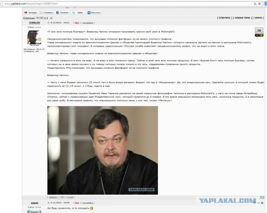Click the smiley emoji in yagran's reply
267x213 pixels.
click(92, 208)
